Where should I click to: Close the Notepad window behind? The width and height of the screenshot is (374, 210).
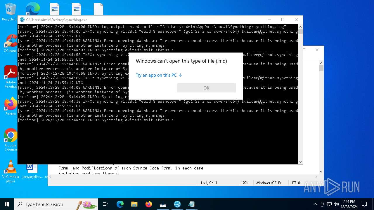pos(317,50)
